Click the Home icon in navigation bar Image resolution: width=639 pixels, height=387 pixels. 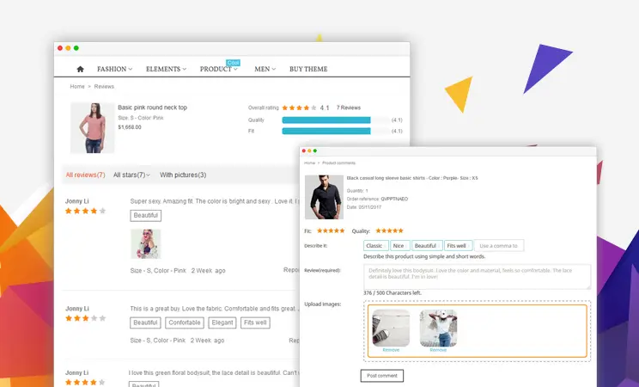80,69
